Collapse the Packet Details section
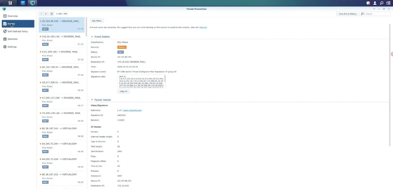This screenshot has width=393, height=189. point(92,100)
